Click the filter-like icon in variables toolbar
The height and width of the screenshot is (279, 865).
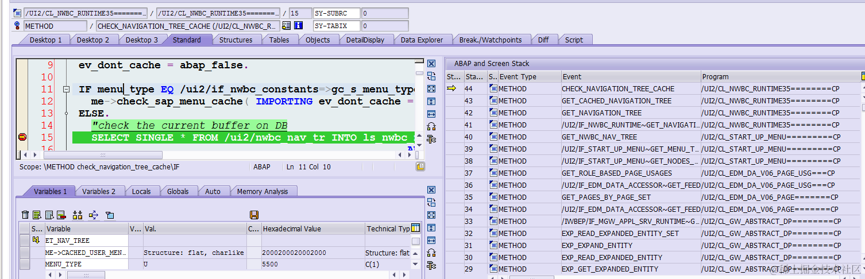coord(110,215)
